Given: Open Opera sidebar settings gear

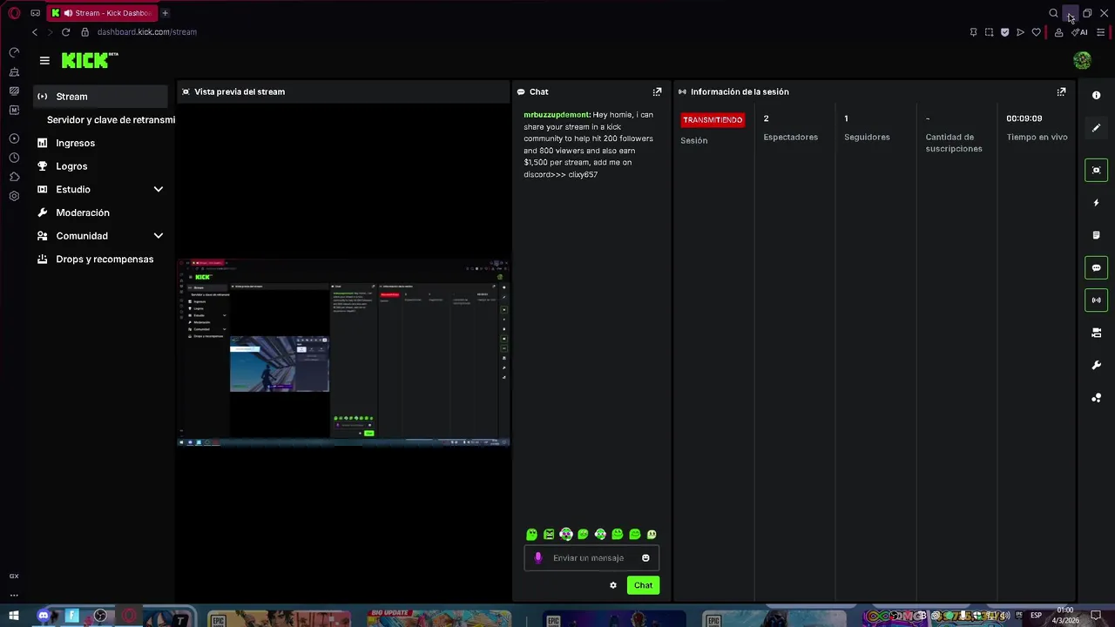Looking at the screenshot, I should tap(14, 196).
